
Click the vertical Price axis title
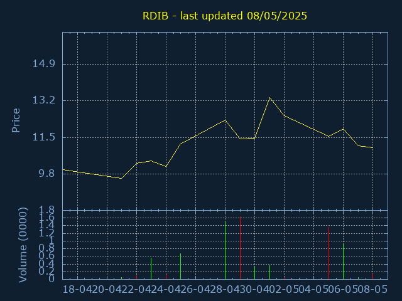(16, 120)
